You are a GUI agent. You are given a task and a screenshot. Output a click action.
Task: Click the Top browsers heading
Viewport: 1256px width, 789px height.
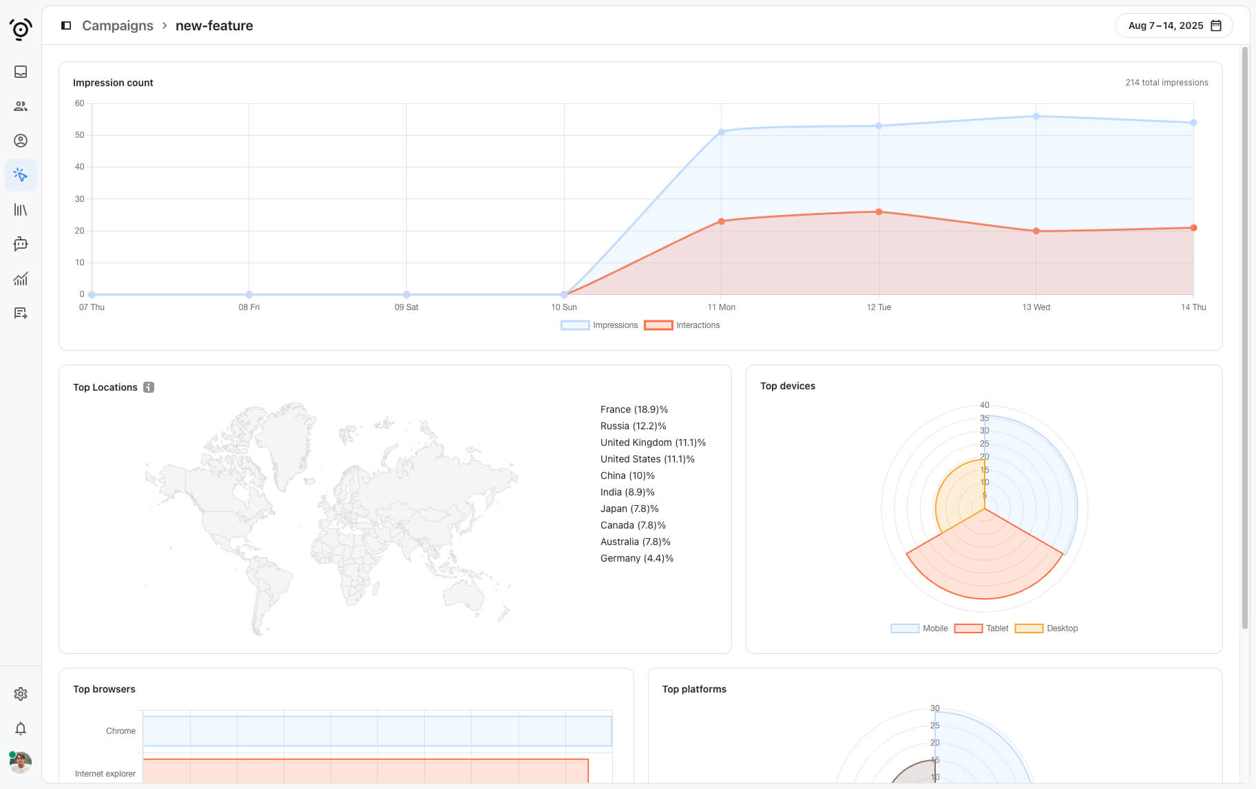(104, 689)
